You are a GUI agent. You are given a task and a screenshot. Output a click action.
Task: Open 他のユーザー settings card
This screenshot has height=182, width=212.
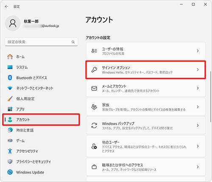(146, 146)
